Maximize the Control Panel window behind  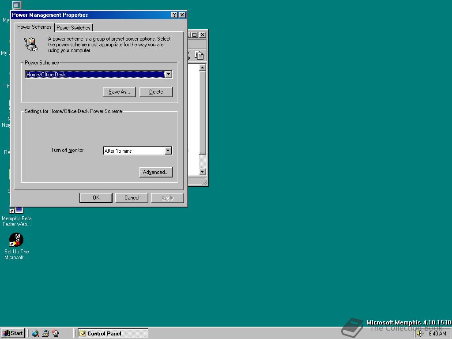pos(195,34)
